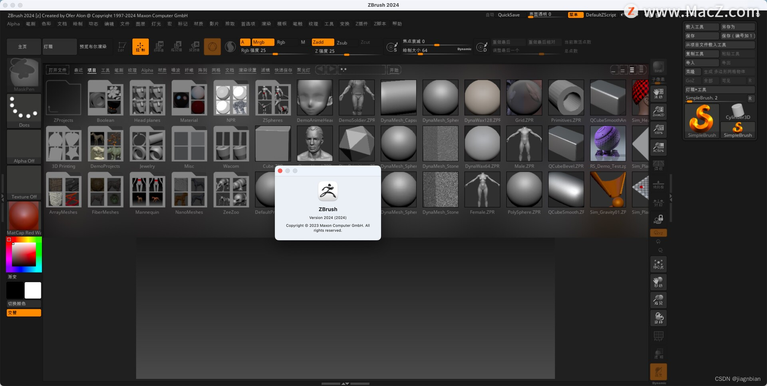The image size is (767, 386).
Task: Adjust the Z 强度 intensity slider
Action: pos(346,51)
